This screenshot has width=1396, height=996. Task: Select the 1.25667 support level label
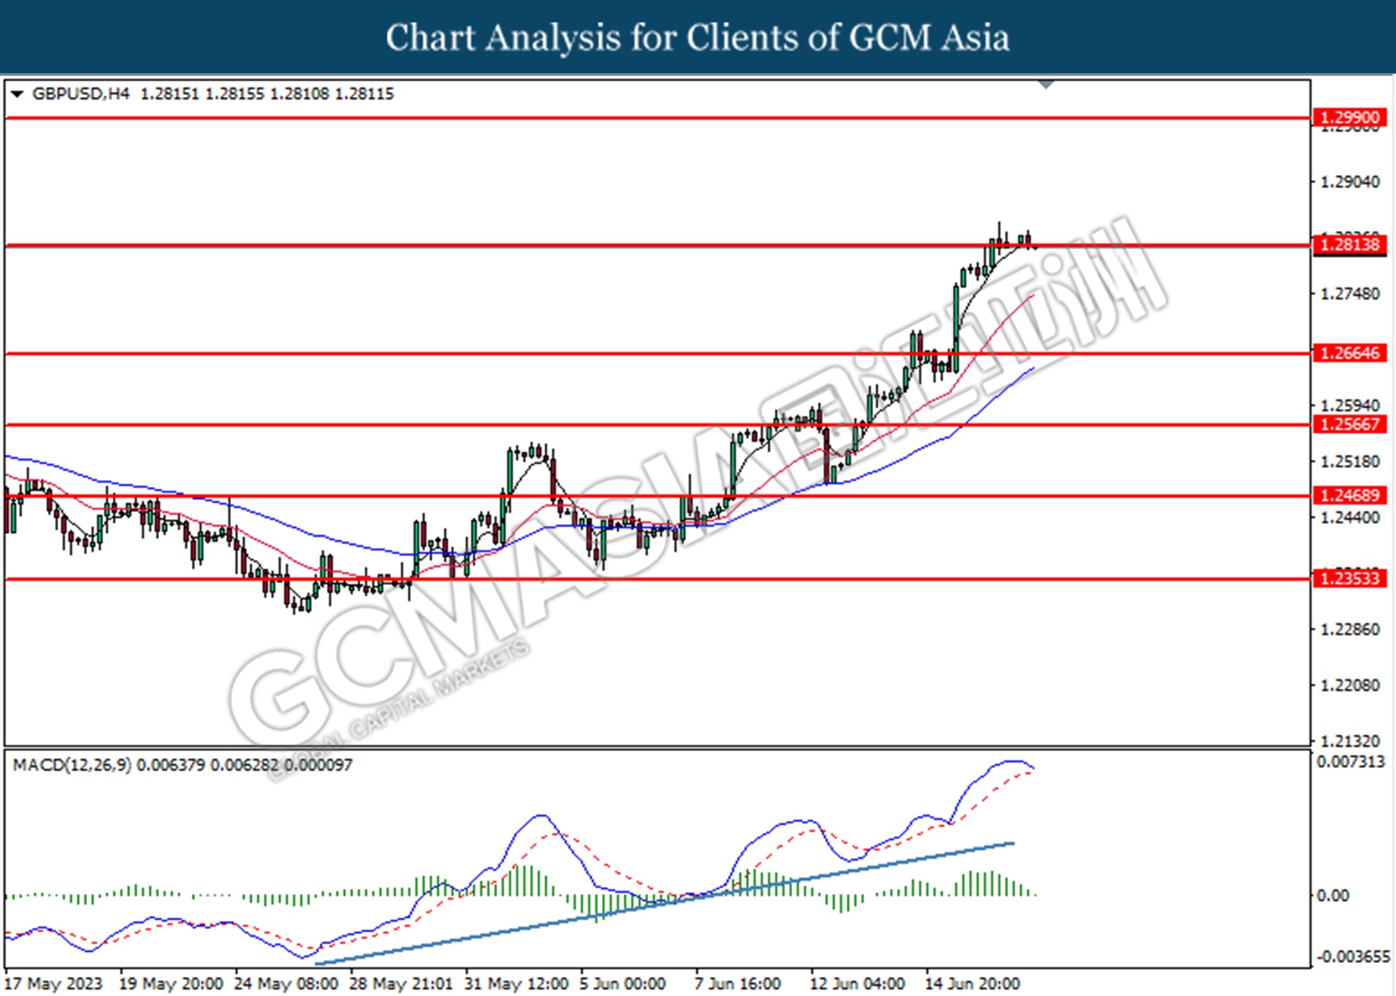coord(1349,424)
